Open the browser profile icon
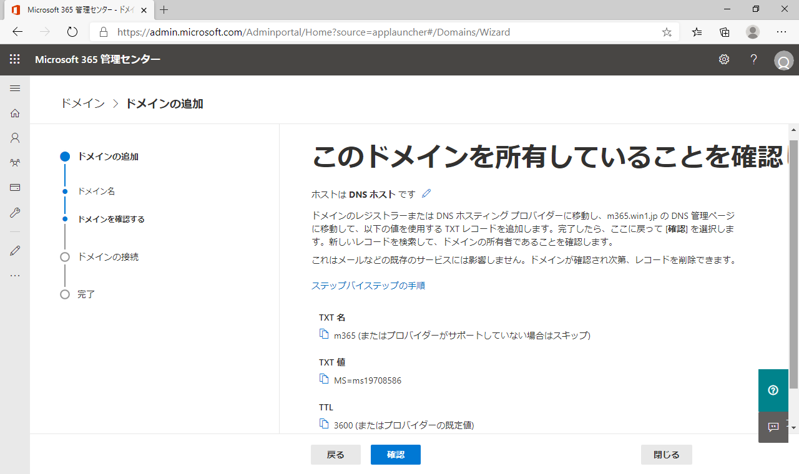Screen dimensions: 799x474 (x=753, y=32)
